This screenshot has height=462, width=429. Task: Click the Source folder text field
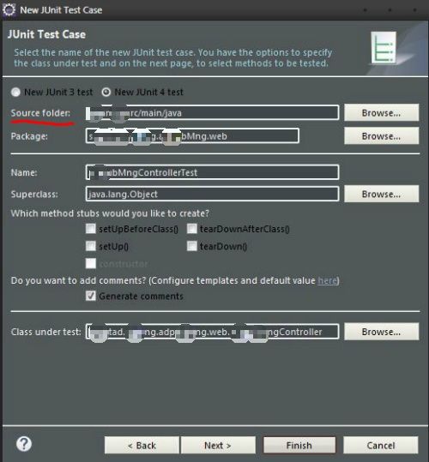tap(212, 112)
